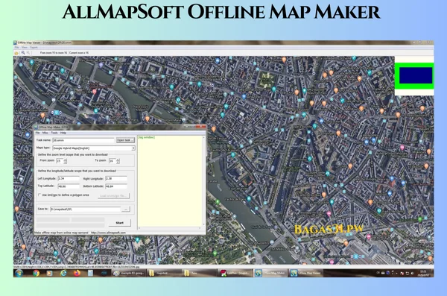The image size is (447, 296).
Task: Switch to the Offline Map Viewer taskbar button
Action: coord(306,273)
